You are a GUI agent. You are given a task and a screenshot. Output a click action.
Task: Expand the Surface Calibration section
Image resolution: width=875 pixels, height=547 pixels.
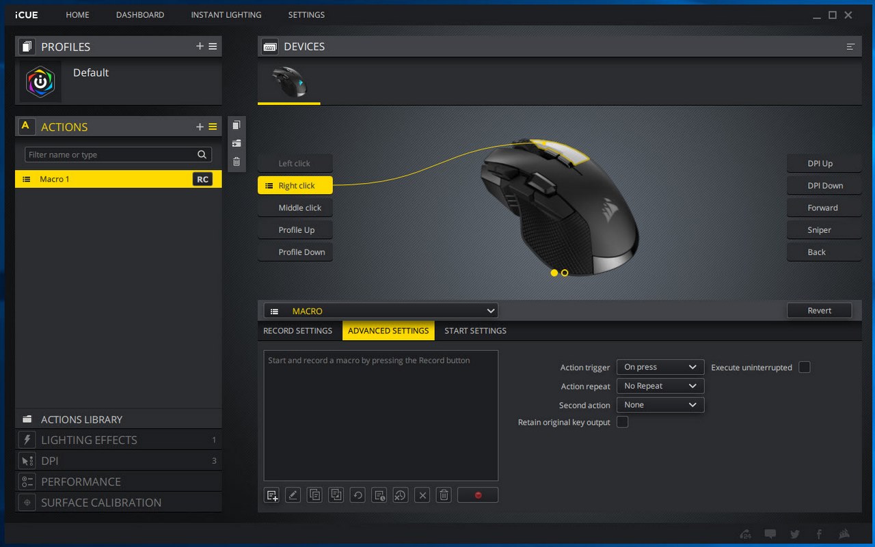(118, 503)
